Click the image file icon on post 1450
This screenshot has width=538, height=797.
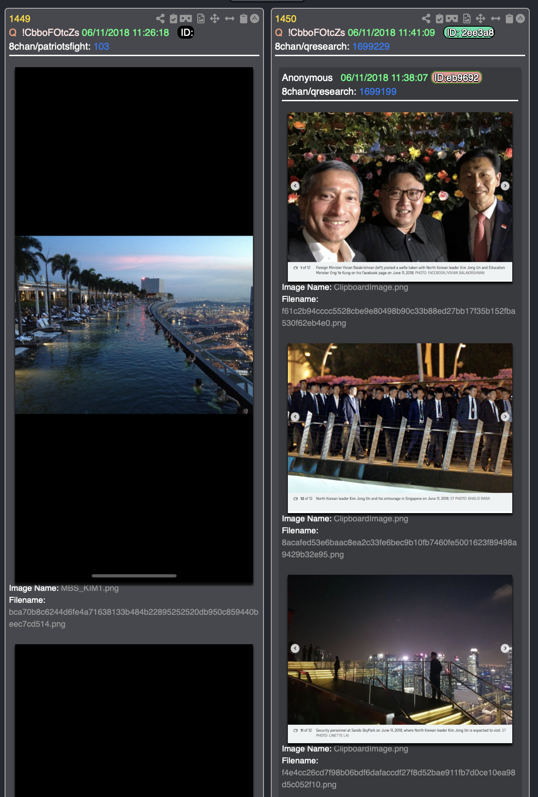pyautogui.click(x=467, y=18)
